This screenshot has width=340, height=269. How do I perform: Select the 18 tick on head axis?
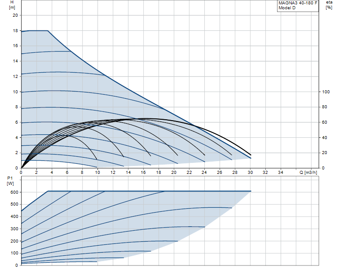(15, 30)
